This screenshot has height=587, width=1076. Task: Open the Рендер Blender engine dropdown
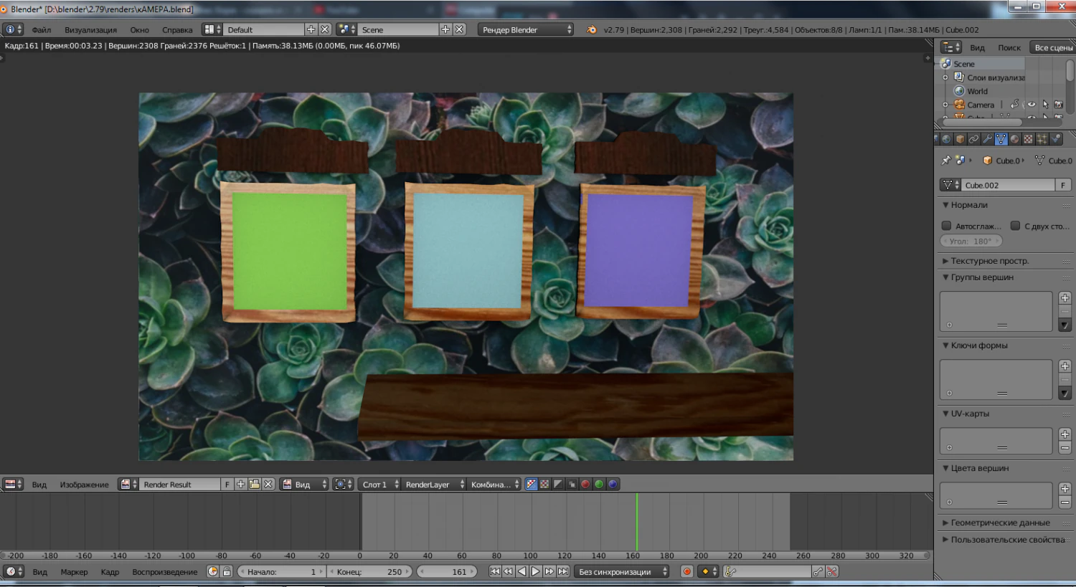526,29
